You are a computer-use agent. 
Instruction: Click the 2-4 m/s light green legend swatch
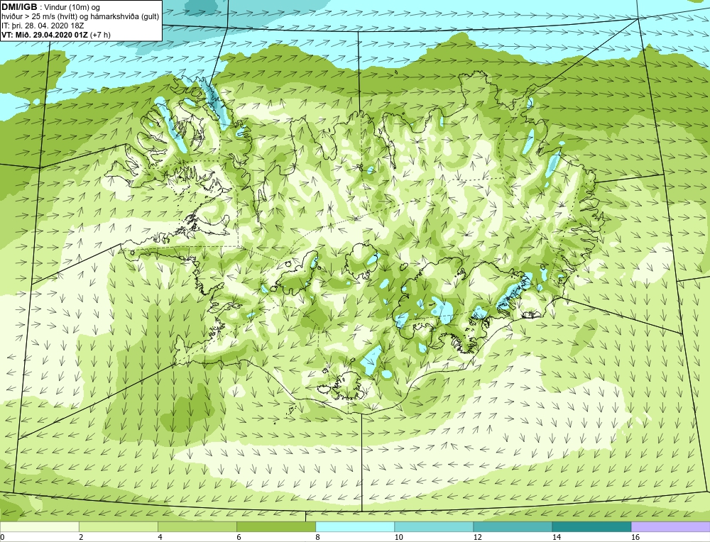pos(118,526)
